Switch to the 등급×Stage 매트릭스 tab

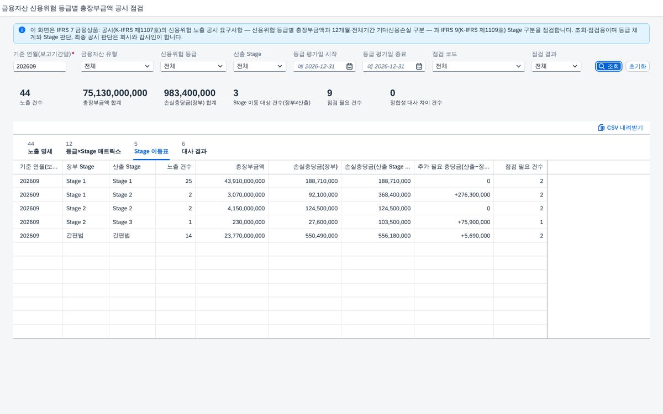click(93, 147)
